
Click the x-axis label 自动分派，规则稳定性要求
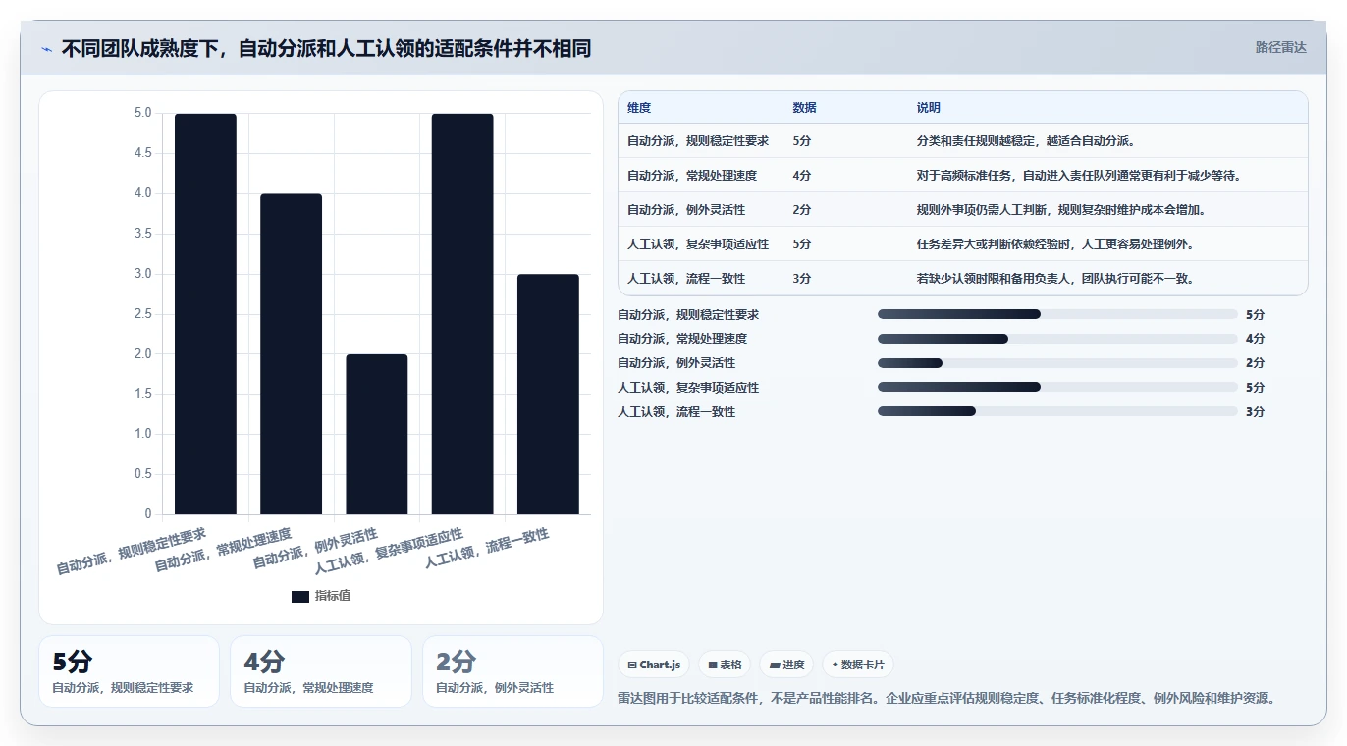coord(132,552)
